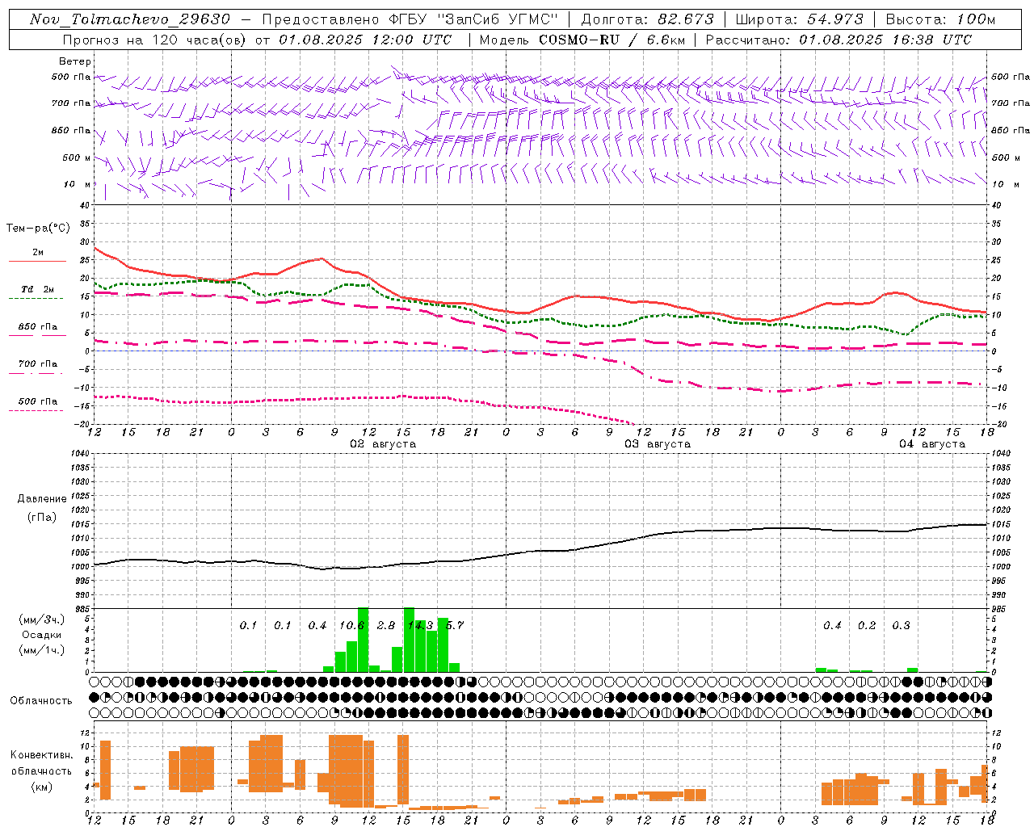Viewport: 1034px width, 827px height.
Task: Click the 'Тем-ра(°C)' temperature panel label
Action: click(38, 229)
